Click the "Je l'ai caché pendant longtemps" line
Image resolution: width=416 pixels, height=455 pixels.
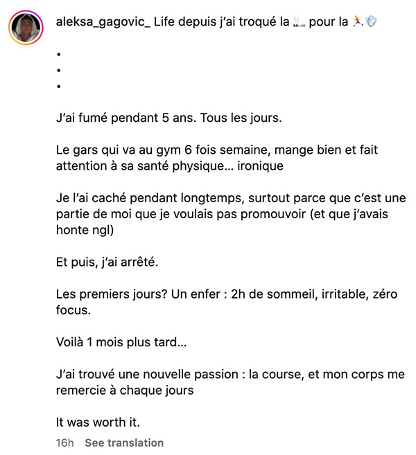(x=231, y=198)
